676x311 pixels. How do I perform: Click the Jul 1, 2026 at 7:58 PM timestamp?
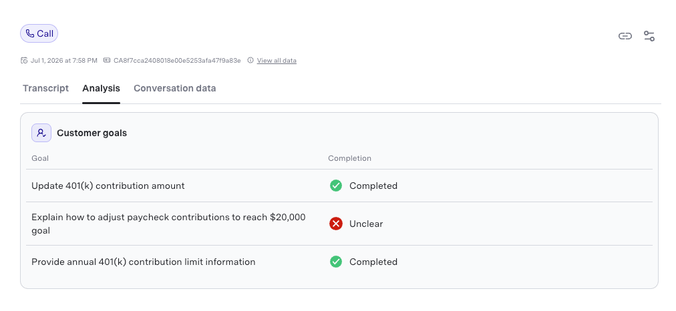click(64, 60)
